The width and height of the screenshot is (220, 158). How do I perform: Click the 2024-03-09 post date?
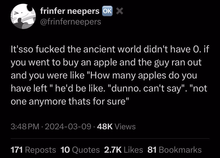pyautogui.click(x=68, y=126)
